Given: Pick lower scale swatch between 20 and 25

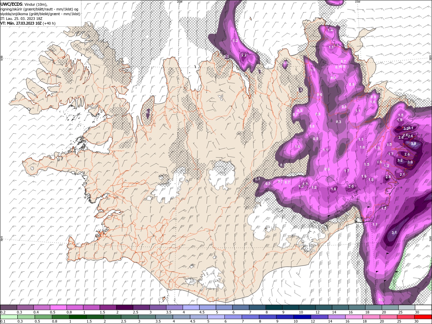Looking at the screenshot, I should pyautogui.click(x=388, y=317).
